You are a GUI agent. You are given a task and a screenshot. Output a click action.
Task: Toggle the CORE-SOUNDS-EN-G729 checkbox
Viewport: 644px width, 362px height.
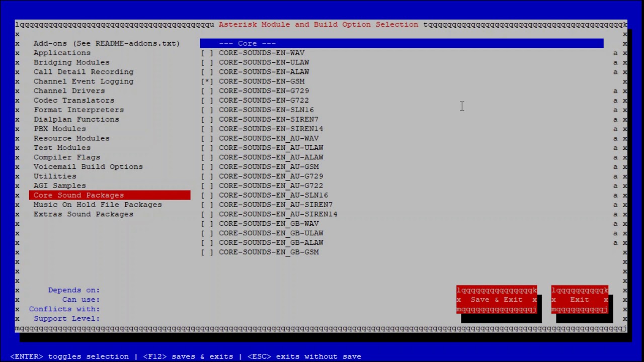[x=207, y=91]
